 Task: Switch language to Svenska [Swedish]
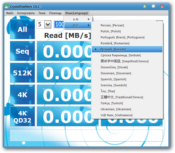click(127, 85)
